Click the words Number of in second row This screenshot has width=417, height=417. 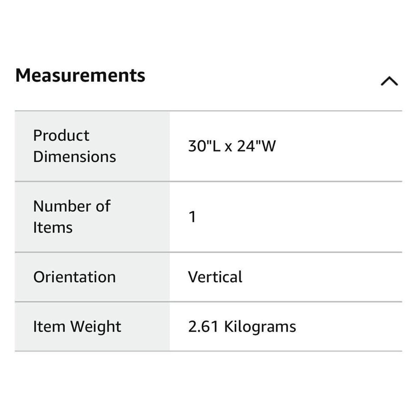[x=72, y=206]
